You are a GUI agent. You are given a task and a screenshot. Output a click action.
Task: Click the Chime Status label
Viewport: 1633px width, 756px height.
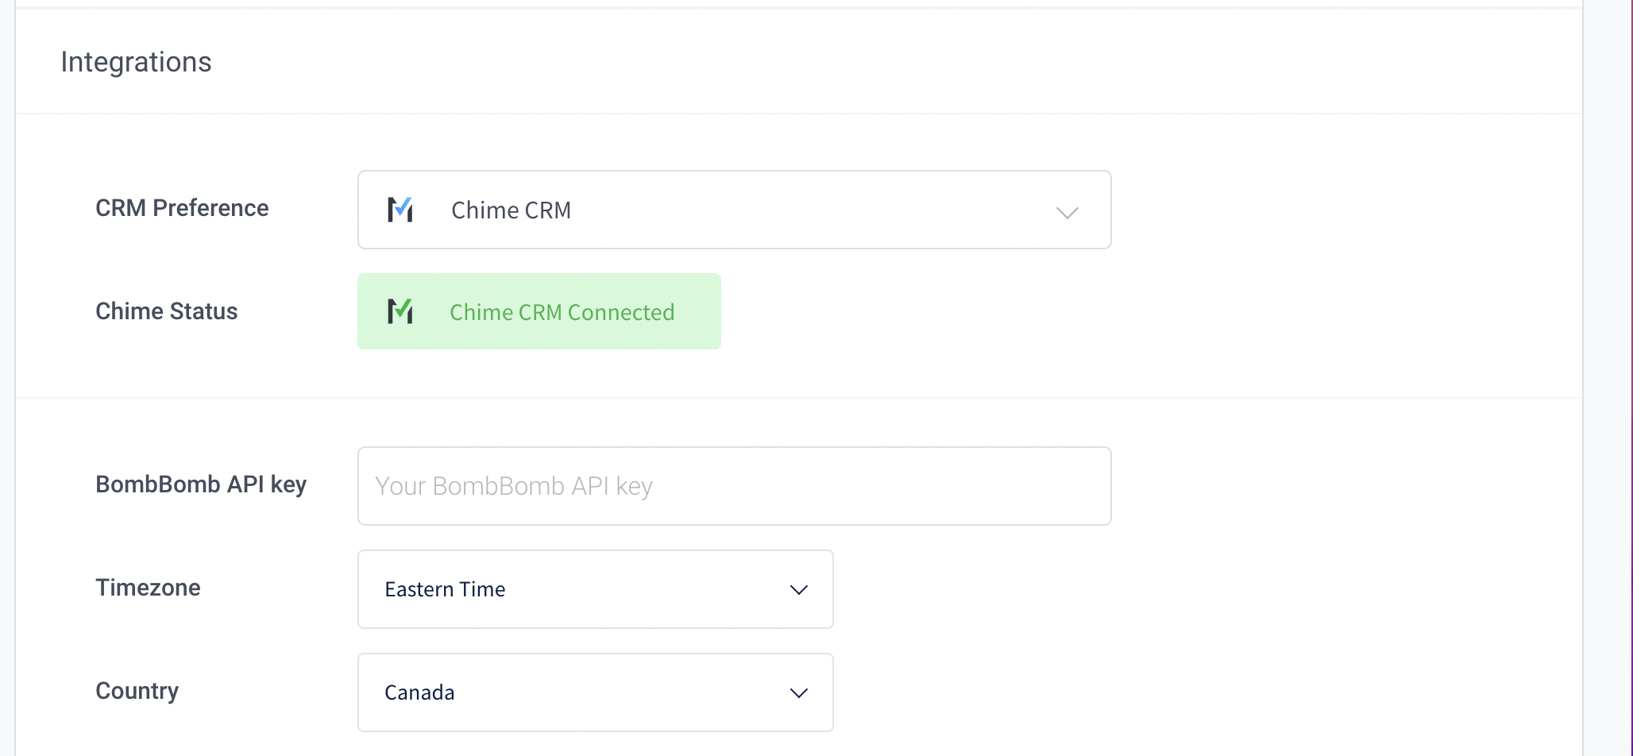click(x=167, y=311)
